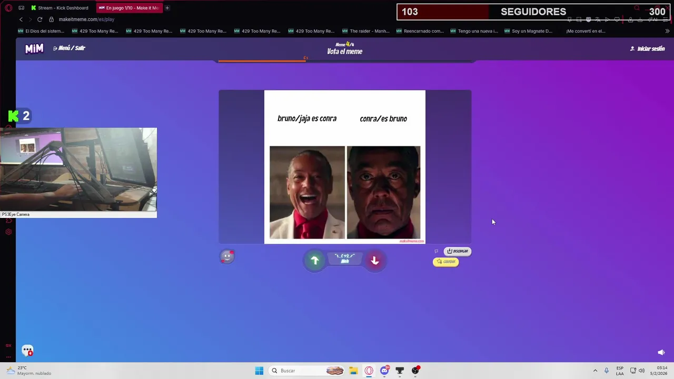
Task: Open the network status tray icon
Action: tap(633, 371)
